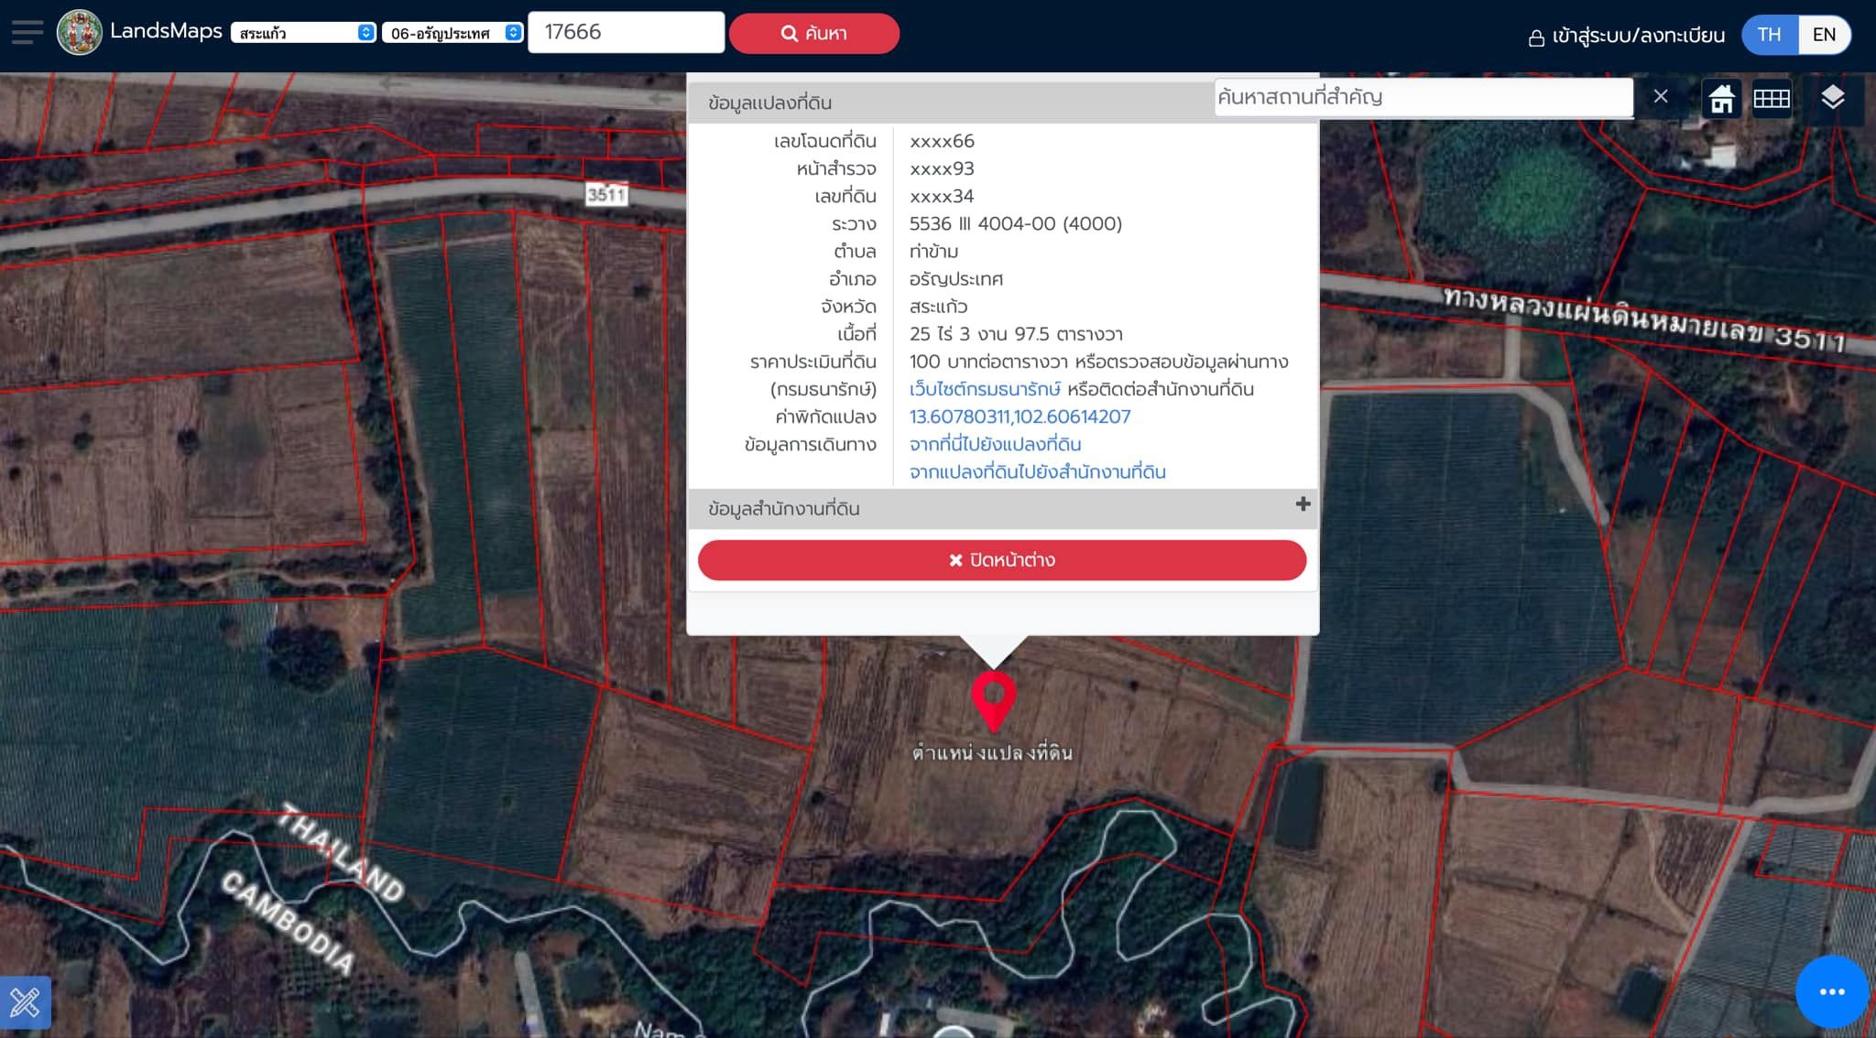This screenshot has height=1038, width=1876.
Task: Click the LandsMaps department logo
Action: 80,33
